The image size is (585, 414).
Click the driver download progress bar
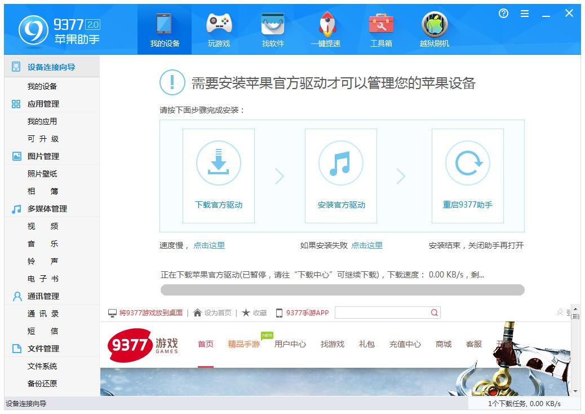[x=342, y=290]
